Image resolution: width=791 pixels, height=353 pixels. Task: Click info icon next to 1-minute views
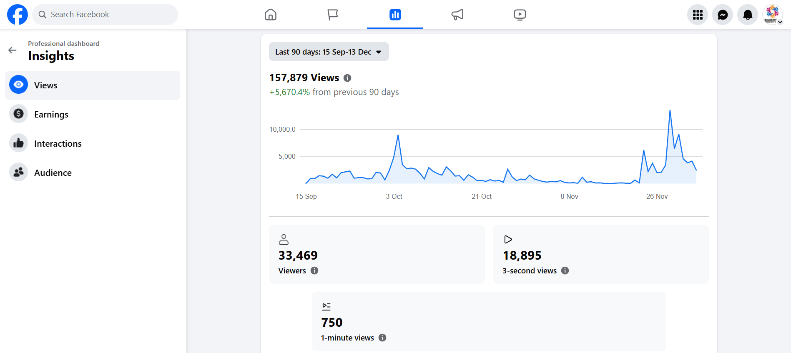click(382, 338)
